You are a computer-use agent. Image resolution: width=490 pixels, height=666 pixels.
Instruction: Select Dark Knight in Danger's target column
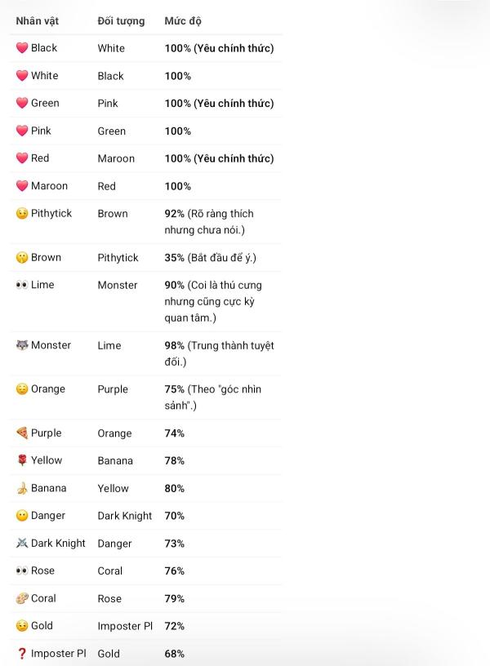(x=125, y=516)
